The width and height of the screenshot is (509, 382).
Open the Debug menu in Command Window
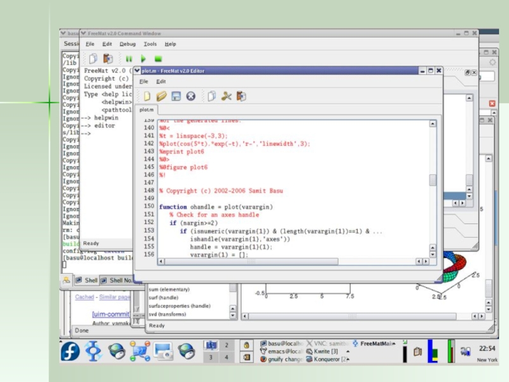pos(127,44)
